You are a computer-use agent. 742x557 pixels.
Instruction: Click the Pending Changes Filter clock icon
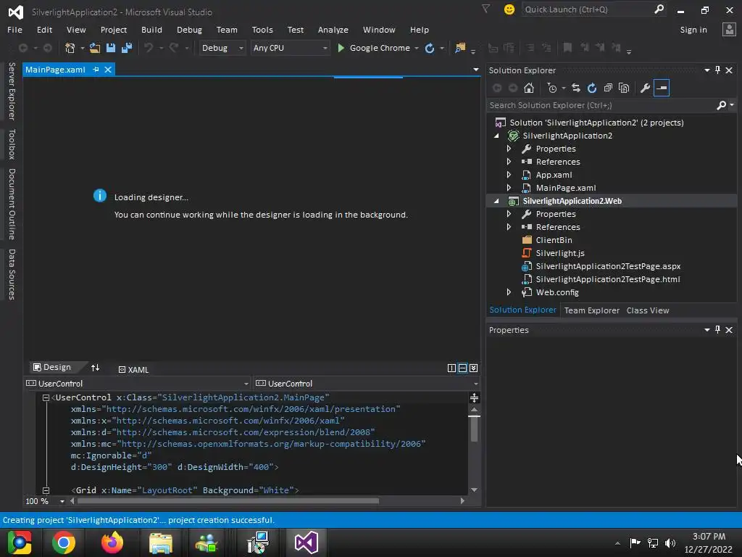[551, 88]
